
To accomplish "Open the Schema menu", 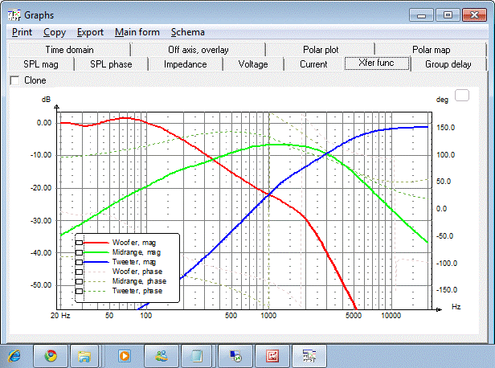I will click(x=187, y=32).
